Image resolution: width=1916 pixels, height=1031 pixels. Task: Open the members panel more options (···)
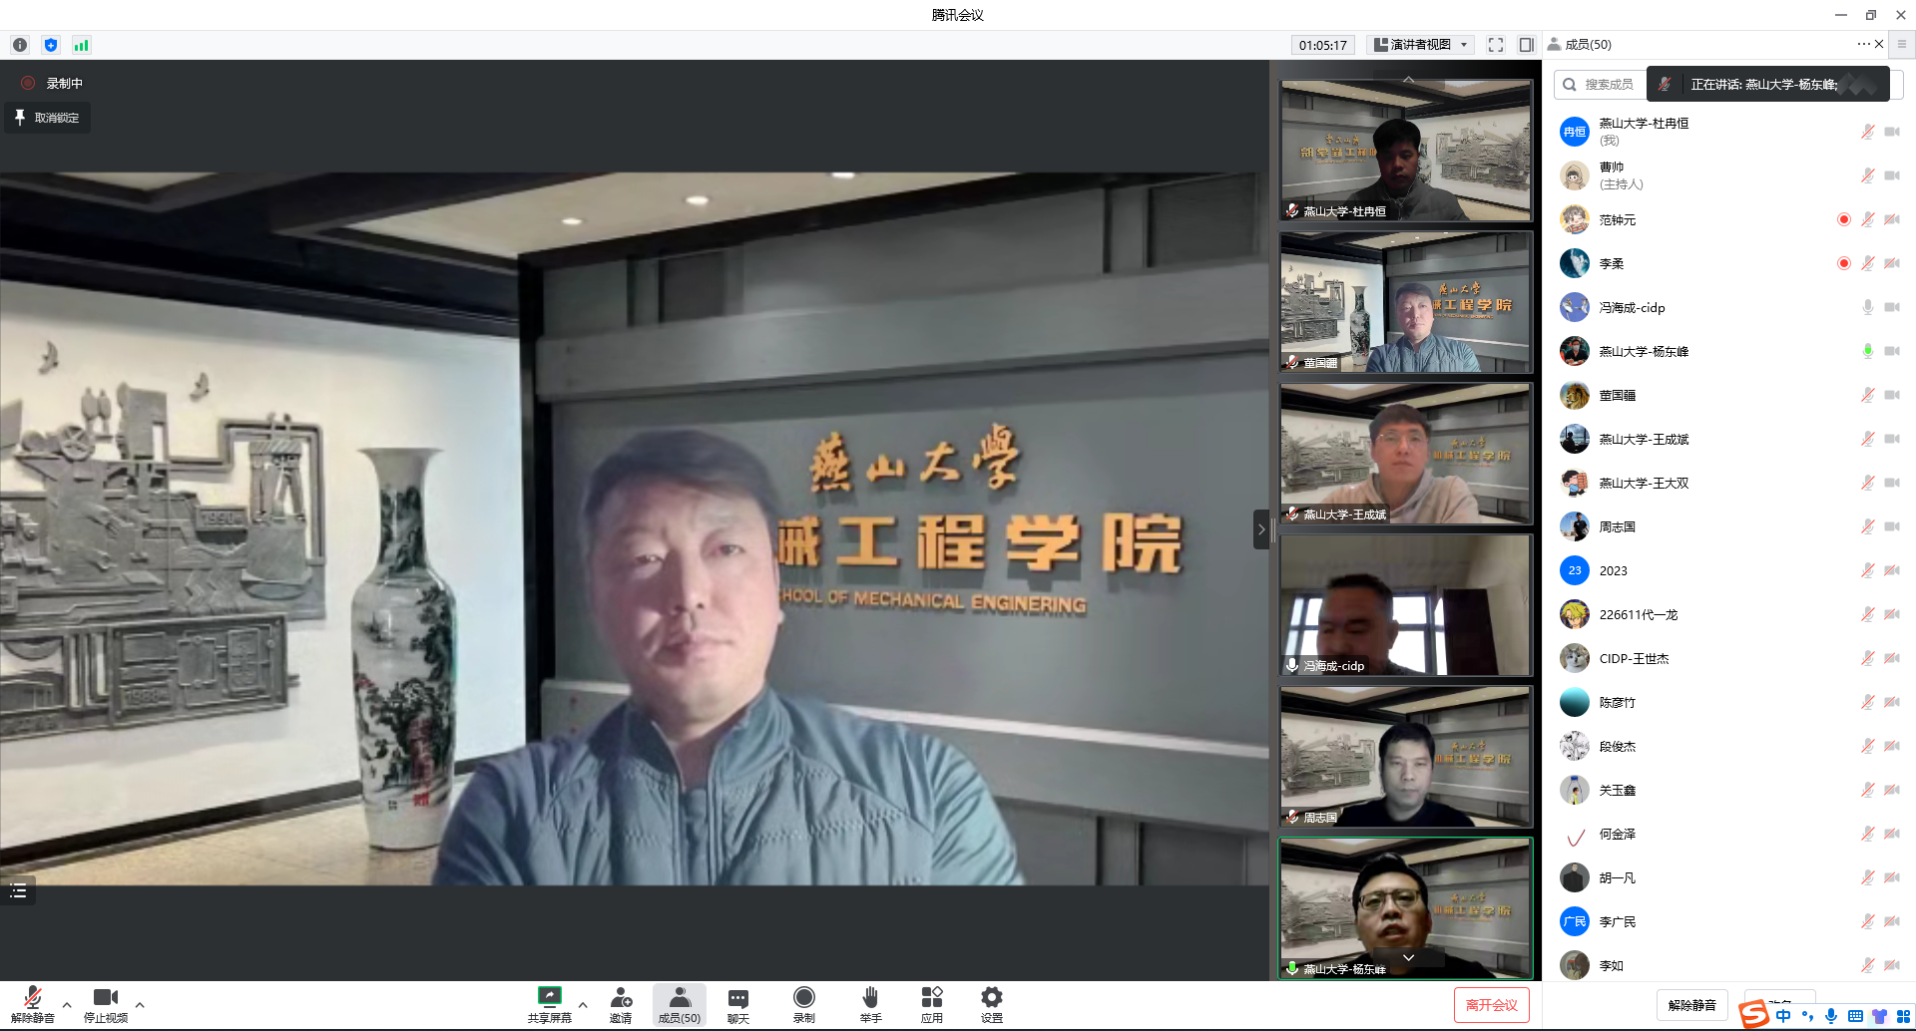[x=1862, y=44]
